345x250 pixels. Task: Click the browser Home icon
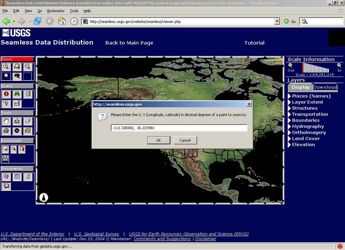click(62, 21)
